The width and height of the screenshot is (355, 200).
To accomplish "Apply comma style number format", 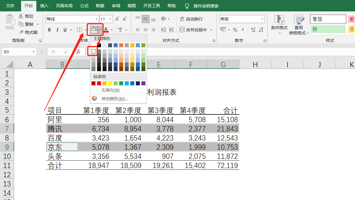I will tap(243, 30).
